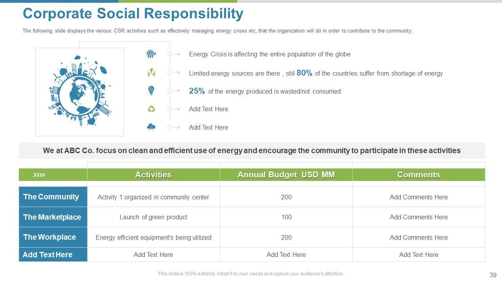The width and height of the screenshot is (502, 282).
Task: Select the Annual Budget USD MM header
Action: click(x=286, y=175)
